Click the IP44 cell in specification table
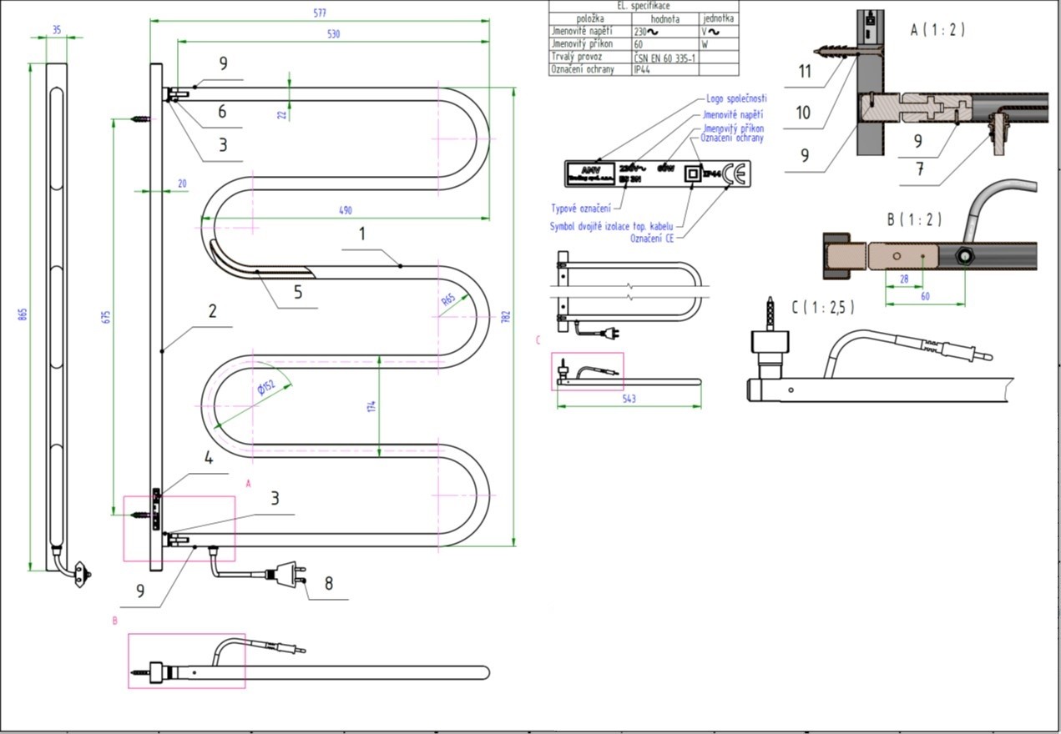The image size is (1061, 734). click(x=642, y=69)
